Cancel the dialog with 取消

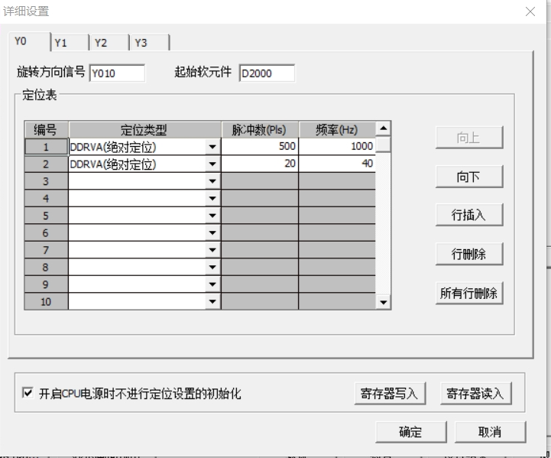tap(490, 432)
